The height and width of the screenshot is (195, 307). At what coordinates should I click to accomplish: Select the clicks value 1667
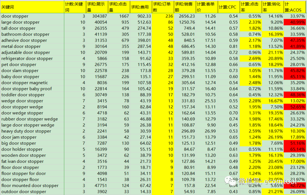tap(119, 16)
